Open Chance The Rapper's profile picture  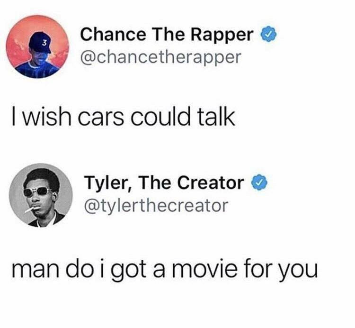coord(37,47)
